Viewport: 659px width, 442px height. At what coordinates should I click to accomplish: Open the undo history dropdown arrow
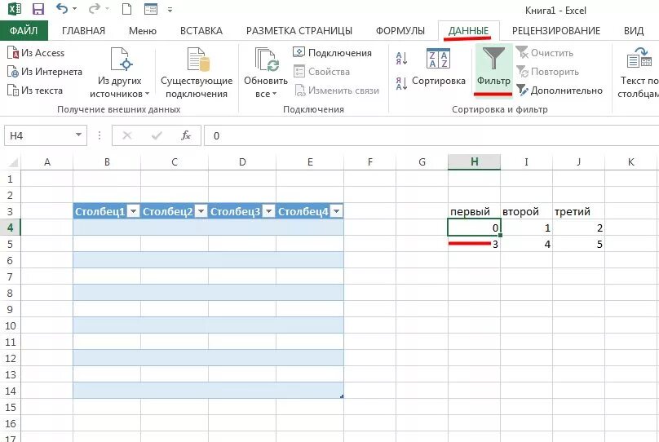pos(75,9)
